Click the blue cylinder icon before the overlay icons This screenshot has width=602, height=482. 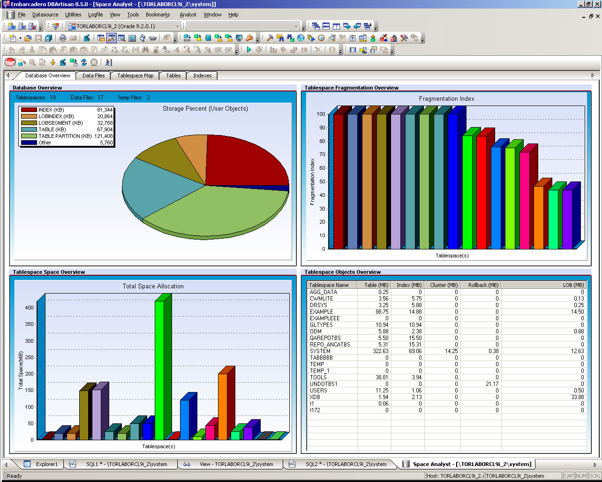pos(353,50)
